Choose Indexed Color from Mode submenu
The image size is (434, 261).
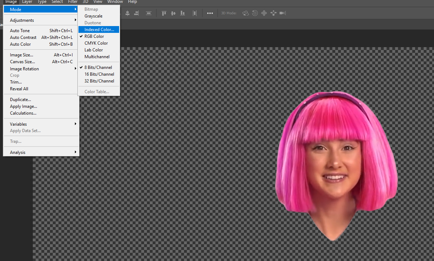[x=99, y=30]
